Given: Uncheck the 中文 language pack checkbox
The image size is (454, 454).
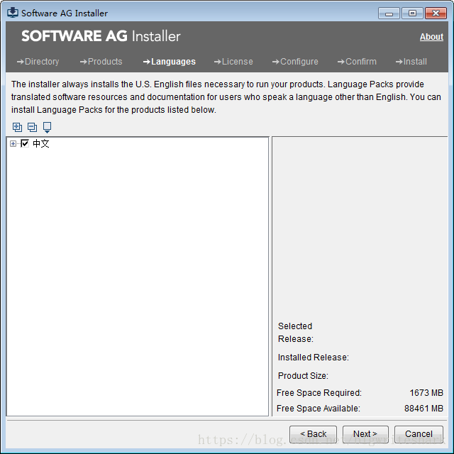Looking at the screenshot, I should point(25,143).
